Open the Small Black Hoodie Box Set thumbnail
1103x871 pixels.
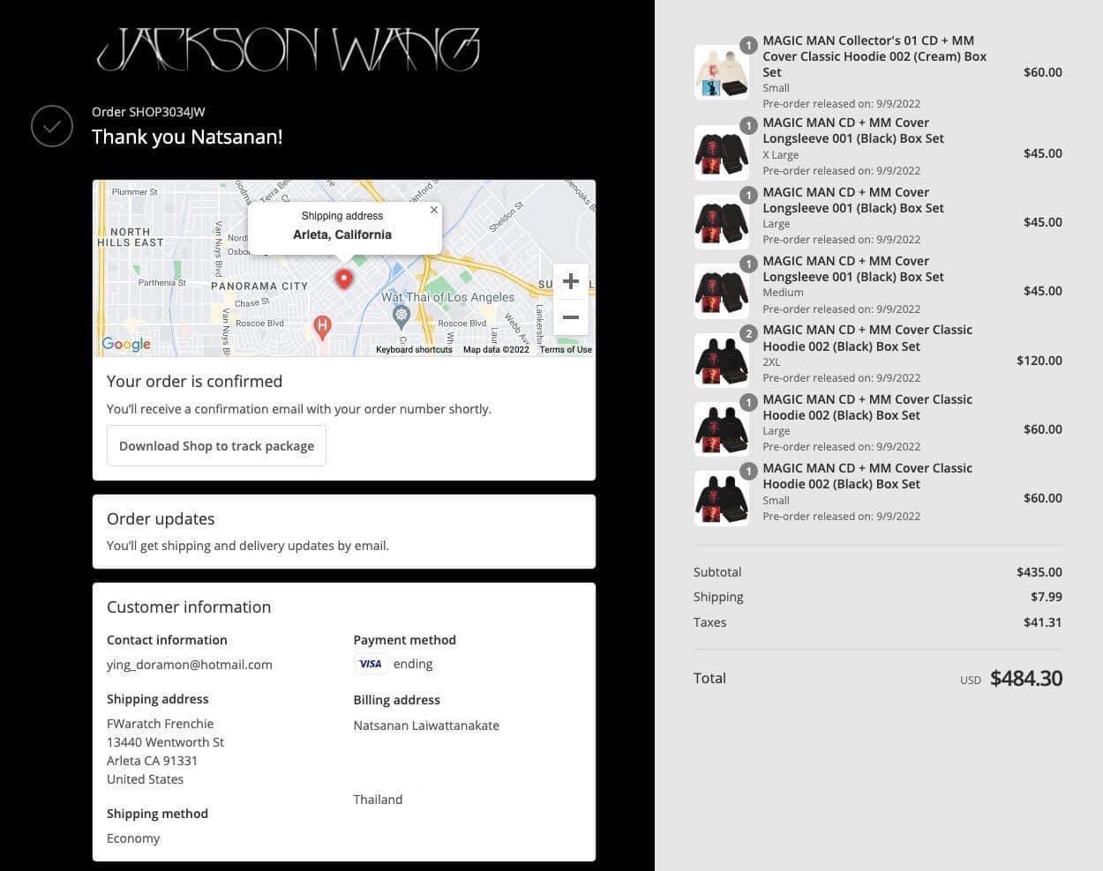coord(722,498)
